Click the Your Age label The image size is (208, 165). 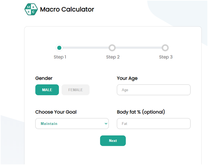click(127, 78)
